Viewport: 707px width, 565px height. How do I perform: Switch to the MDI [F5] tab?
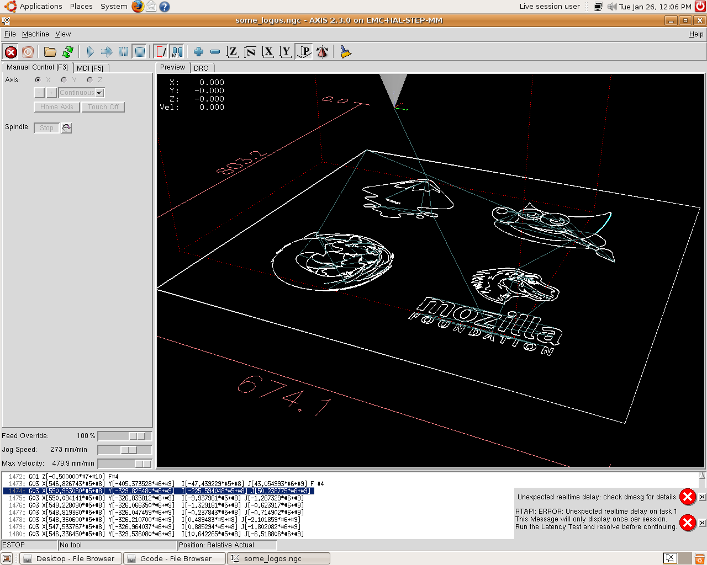[90, 68]
